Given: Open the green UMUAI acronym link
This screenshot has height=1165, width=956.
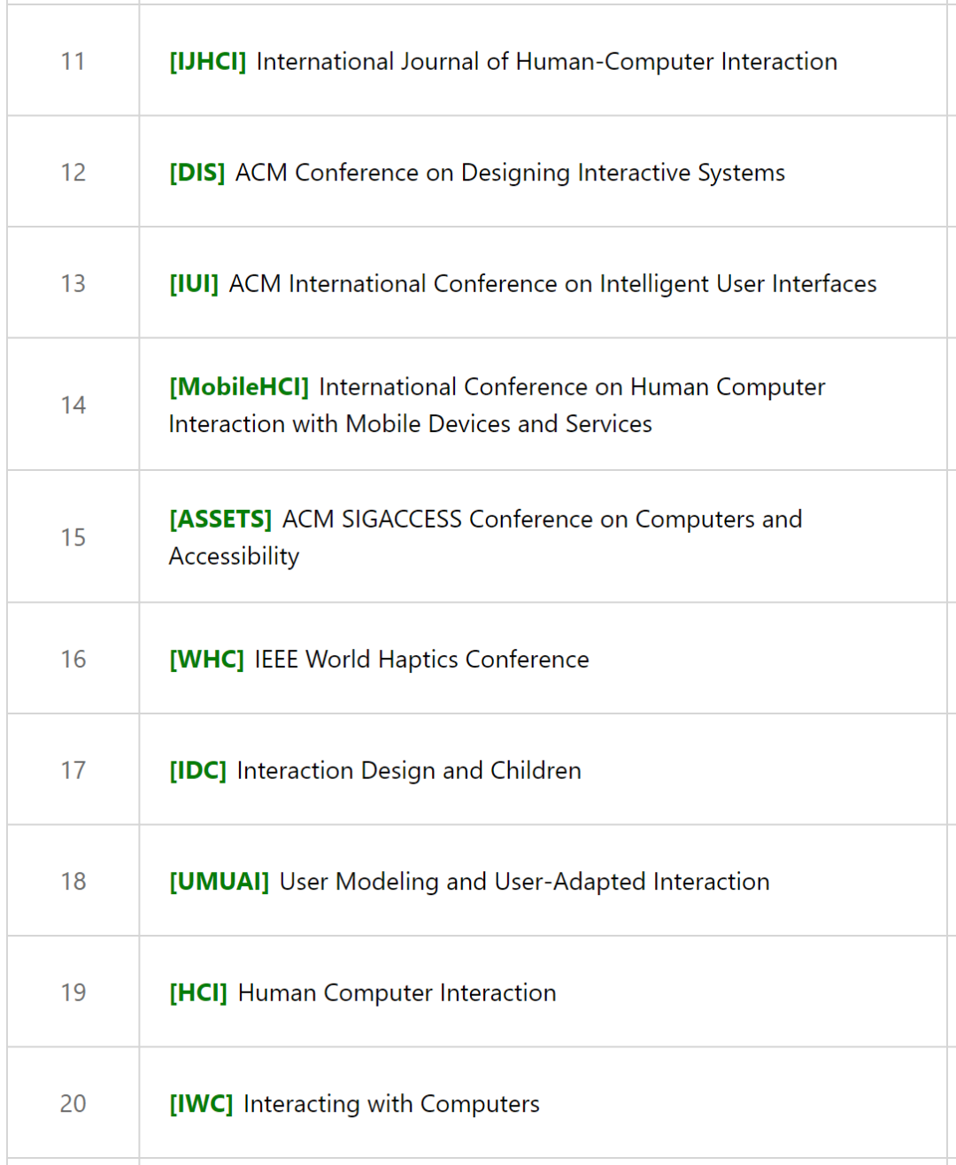Looking at the screenshot, I should coord(219,882).
